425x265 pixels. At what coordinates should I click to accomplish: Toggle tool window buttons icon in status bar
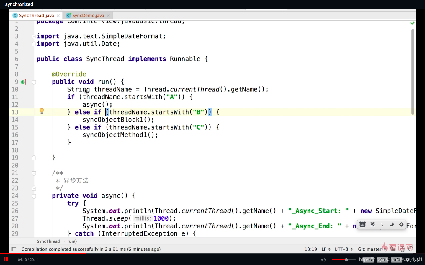coord(14,249)
